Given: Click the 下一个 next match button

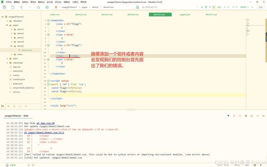Looking at the screenshot, I should click(x=235, y=7).
